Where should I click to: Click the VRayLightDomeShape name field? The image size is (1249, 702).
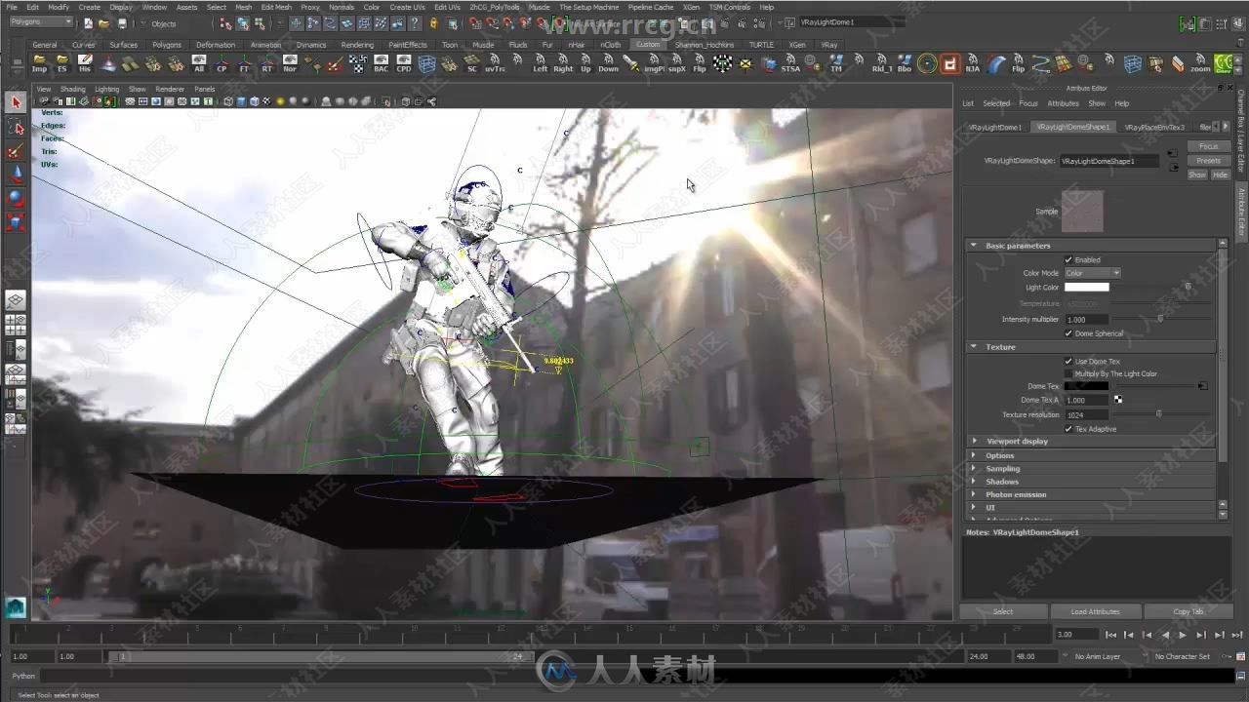1110,161
